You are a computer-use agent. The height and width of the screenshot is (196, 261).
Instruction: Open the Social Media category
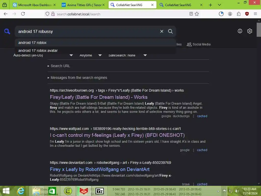(199, 44)
